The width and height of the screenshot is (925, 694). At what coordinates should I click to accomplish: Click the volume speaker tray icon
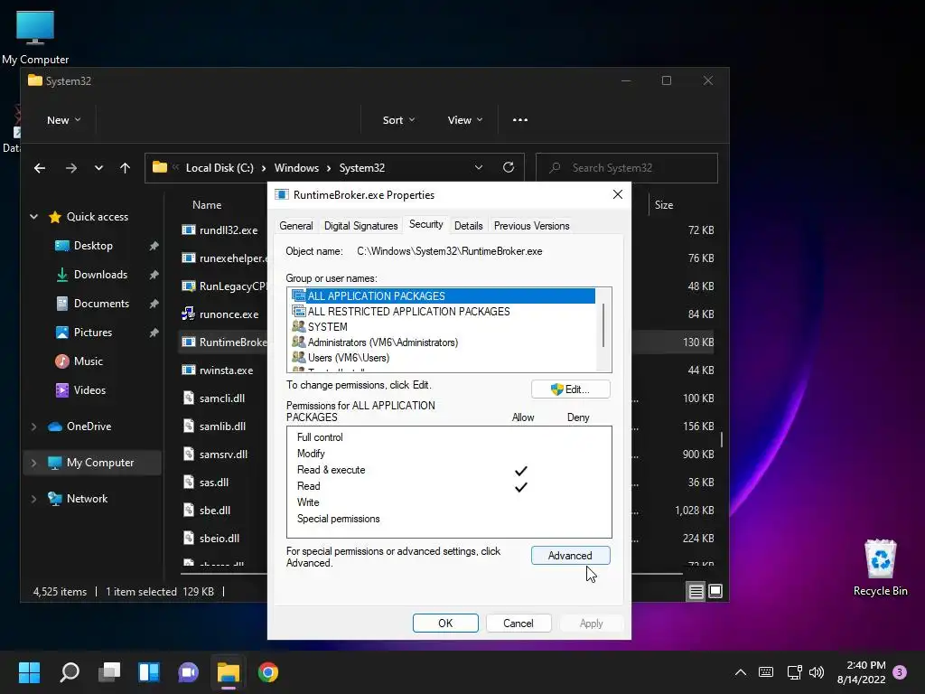(x=817, y=672)
